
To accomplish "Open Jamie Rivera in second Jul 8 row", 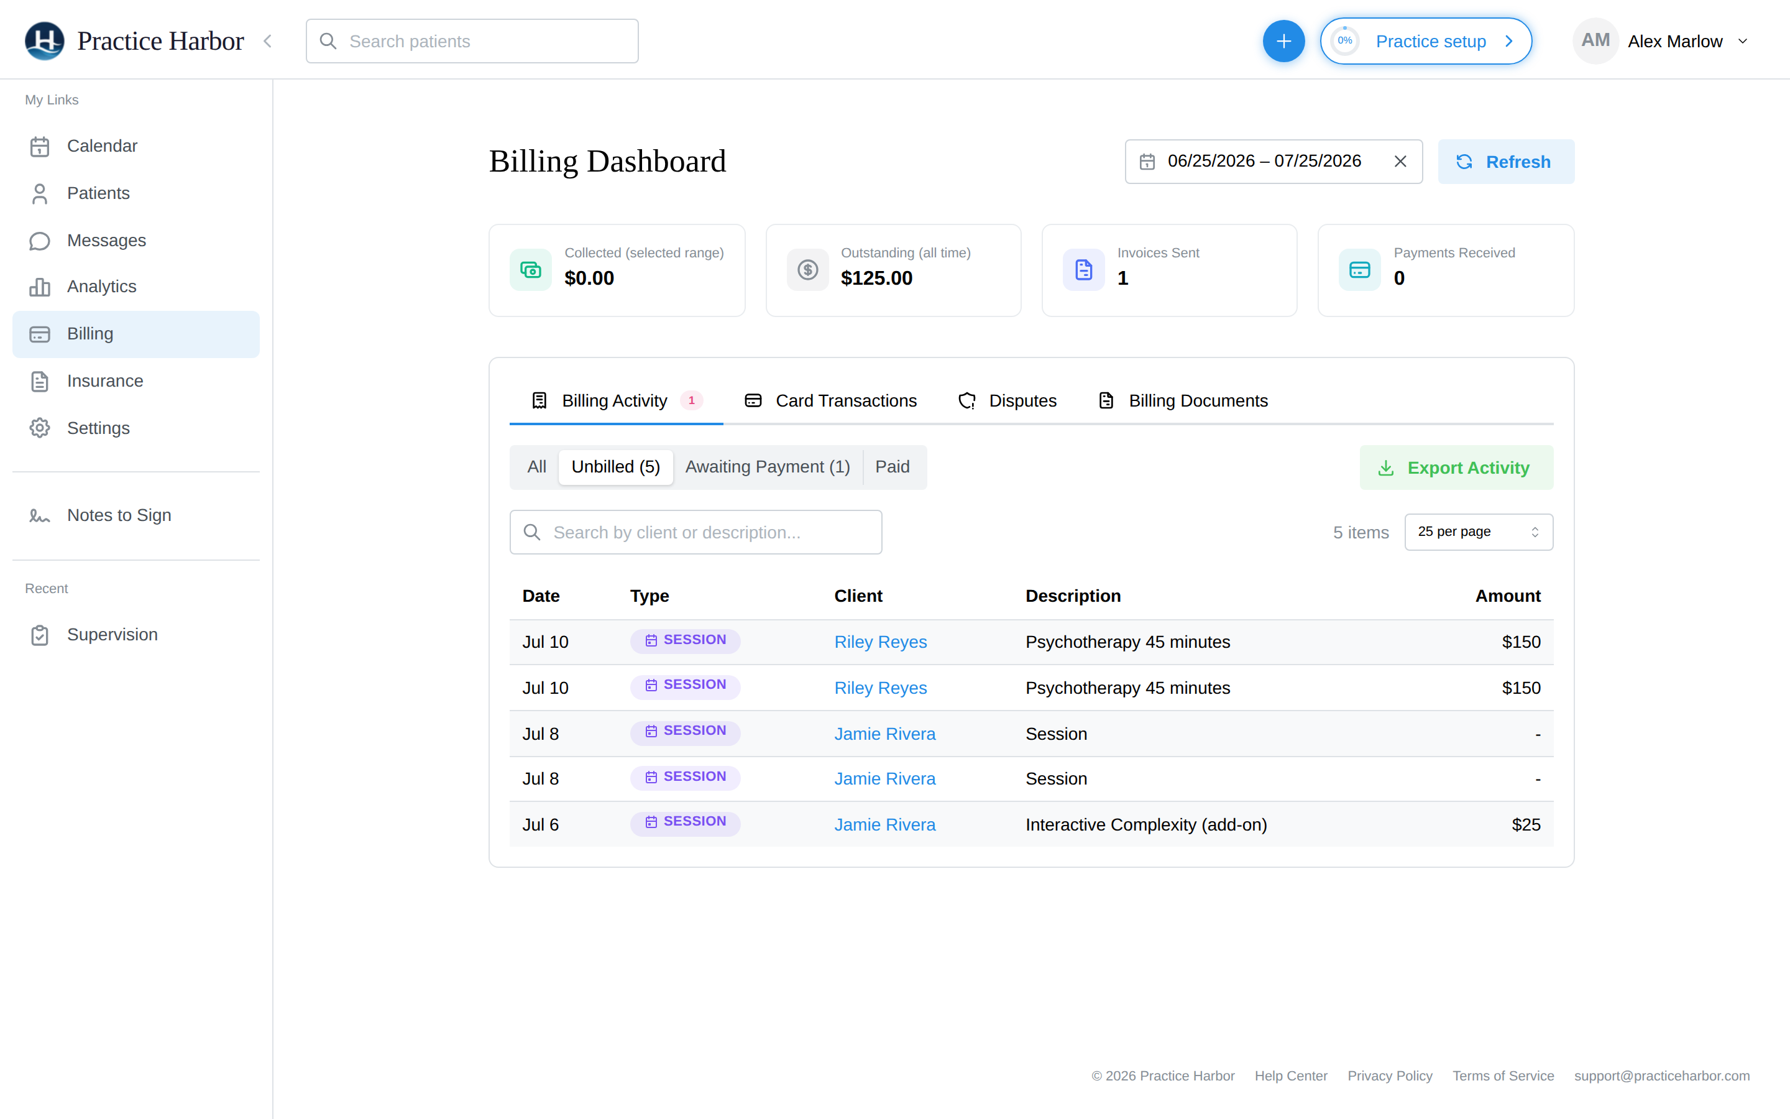I will 884,778.
